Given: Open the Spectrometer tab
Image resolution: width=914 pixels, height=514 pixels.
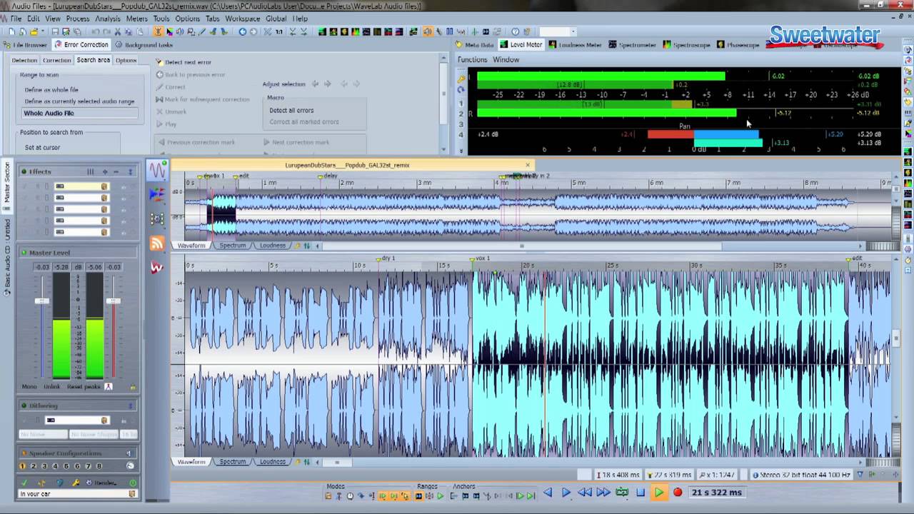Looking at the screenshot, I should click(633, 44).
